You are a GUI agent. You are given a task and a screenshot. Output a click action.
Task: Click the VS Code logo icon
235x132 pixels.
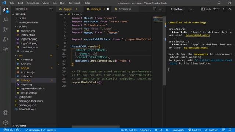[x=4, y=3]
